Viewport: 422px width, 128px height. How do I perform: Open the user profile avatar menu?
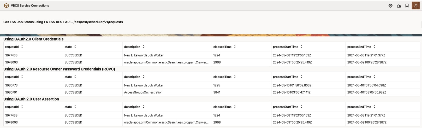point(415,5)
